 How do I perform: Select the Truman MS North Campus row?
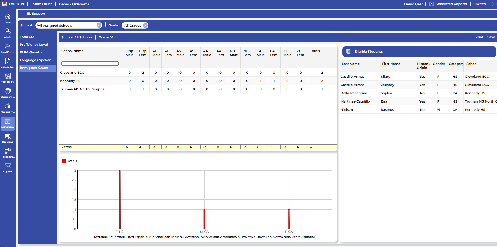[198, 89]
